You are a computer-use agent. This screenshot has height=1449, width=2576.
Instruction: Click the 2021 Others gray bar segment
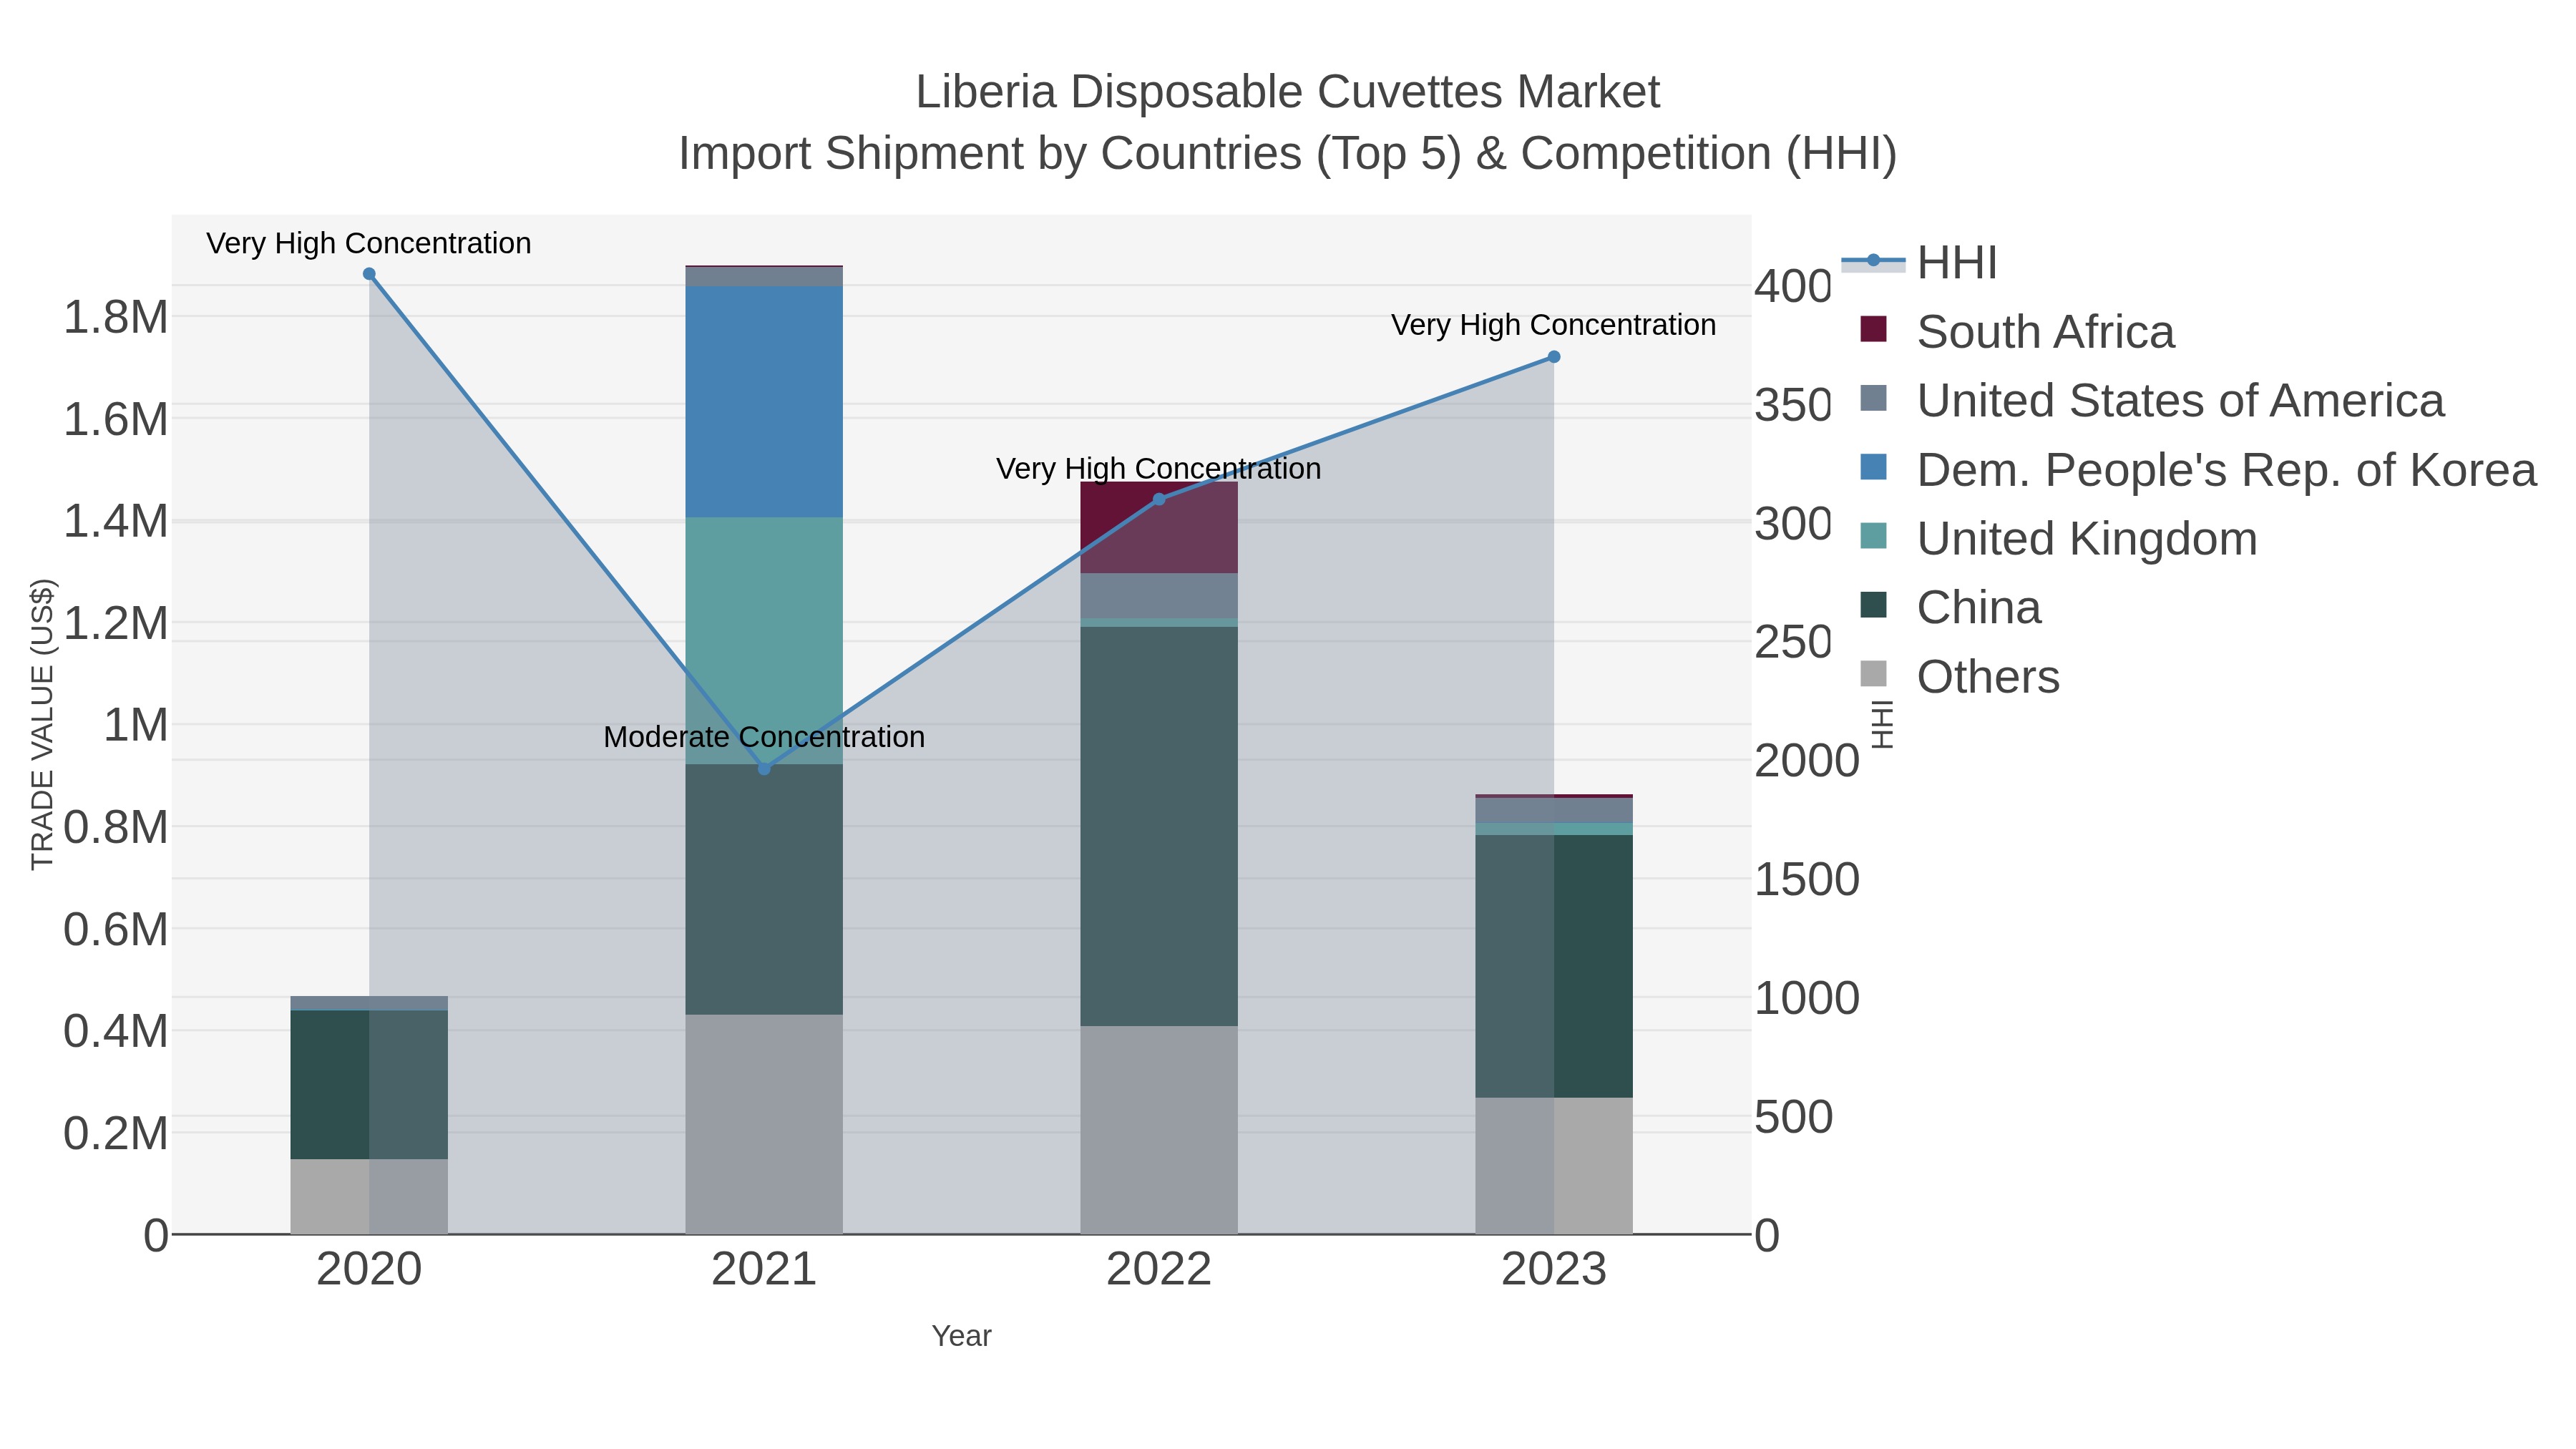pos(764,1125)
